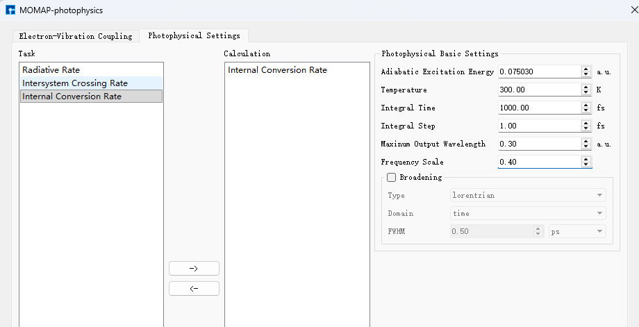The height and width of the screenshot is (327, 639).
Task: Select Intersystem Crossing Rate task
Action: click(74, 83)
